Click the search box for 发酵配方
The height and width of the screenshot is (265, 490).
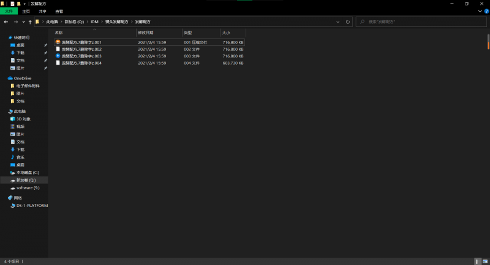tap(423, 22)
